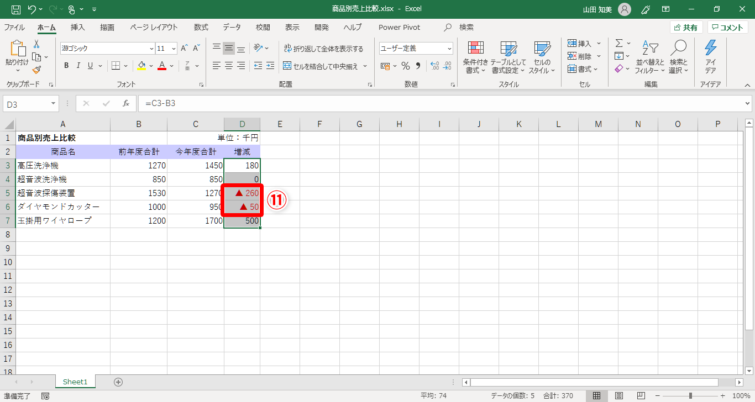Toggle bottom align button
The height and width of the screenshot is (402, 755).
pyautogui.click(x=241, y=48)
